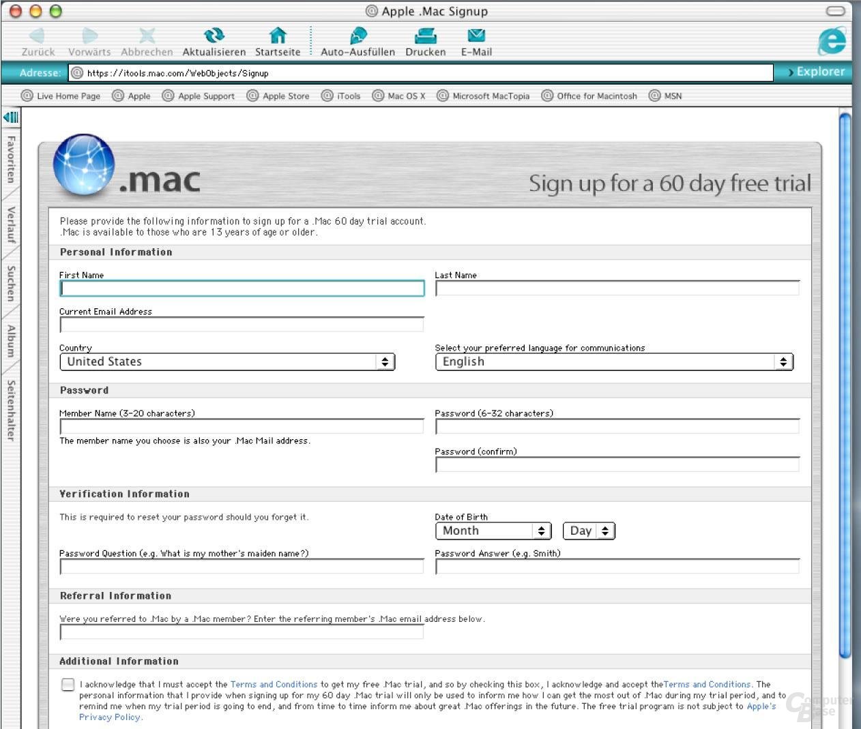This screenshot has height=729, width=861.
Task: Click the .mac globe logo
Action: (x=84, y=165)
